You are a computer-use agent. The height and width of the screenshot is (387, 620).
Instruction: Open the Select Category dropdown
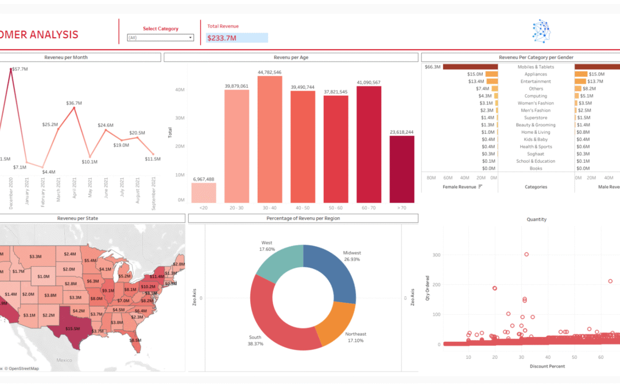pyautogui.click(x=160, y=37)
